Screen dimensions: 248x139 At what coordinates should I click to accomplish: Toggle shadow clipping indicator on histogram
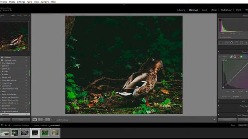coord(220,20)
